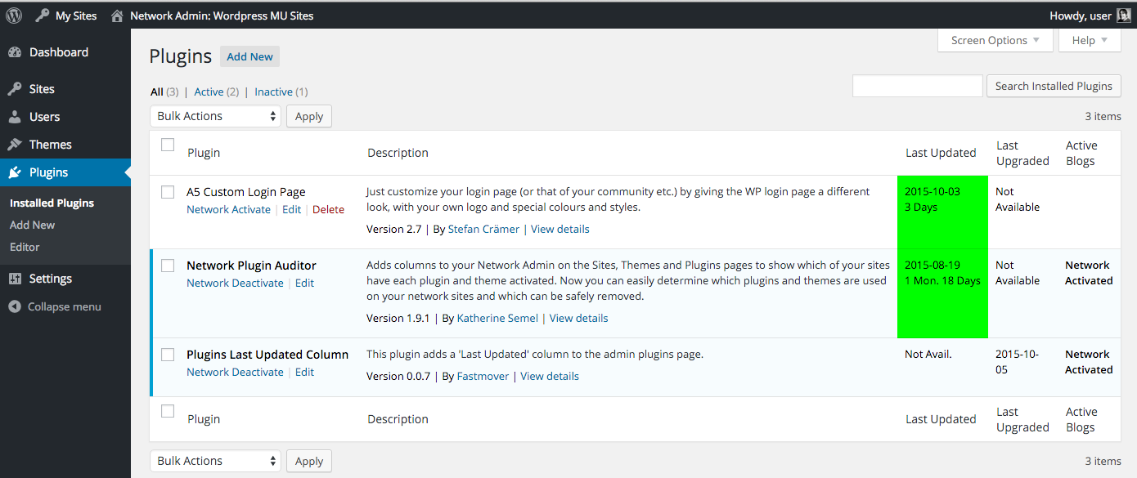Click the Collapse menu arrow icon
The width and height of the screenshot is (1137, 478).
click(14, 307)
